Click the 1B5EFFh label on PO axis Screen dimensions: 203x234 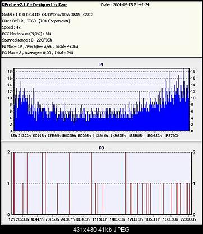point(153,219)
